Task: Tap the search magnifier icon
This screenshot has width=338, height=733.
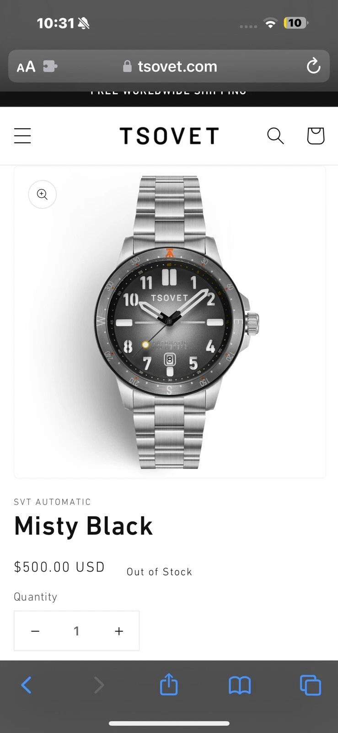Action: pos(275,136)
